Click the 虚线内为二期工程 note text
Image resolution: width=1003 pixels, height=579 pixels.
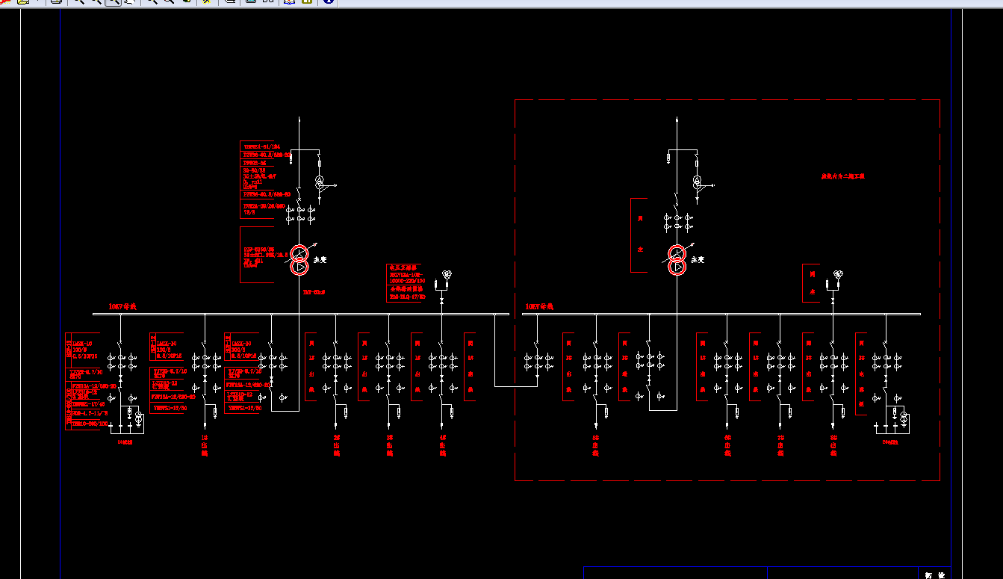point(842,177)
